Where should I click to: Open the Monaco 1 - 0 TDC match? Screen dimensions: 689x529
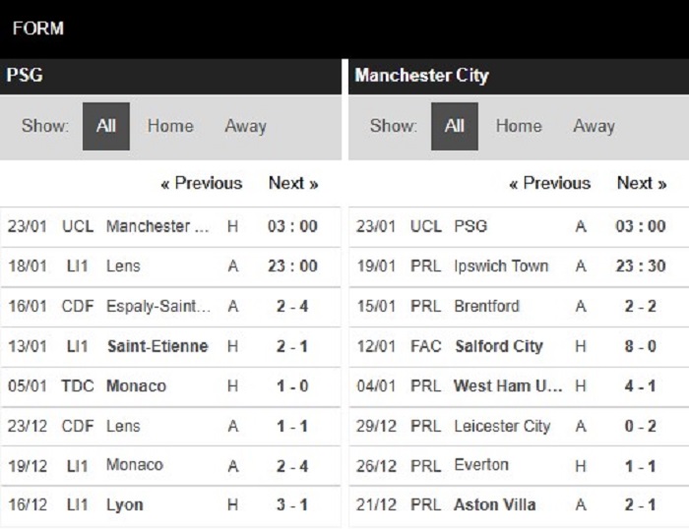[170, 386]
